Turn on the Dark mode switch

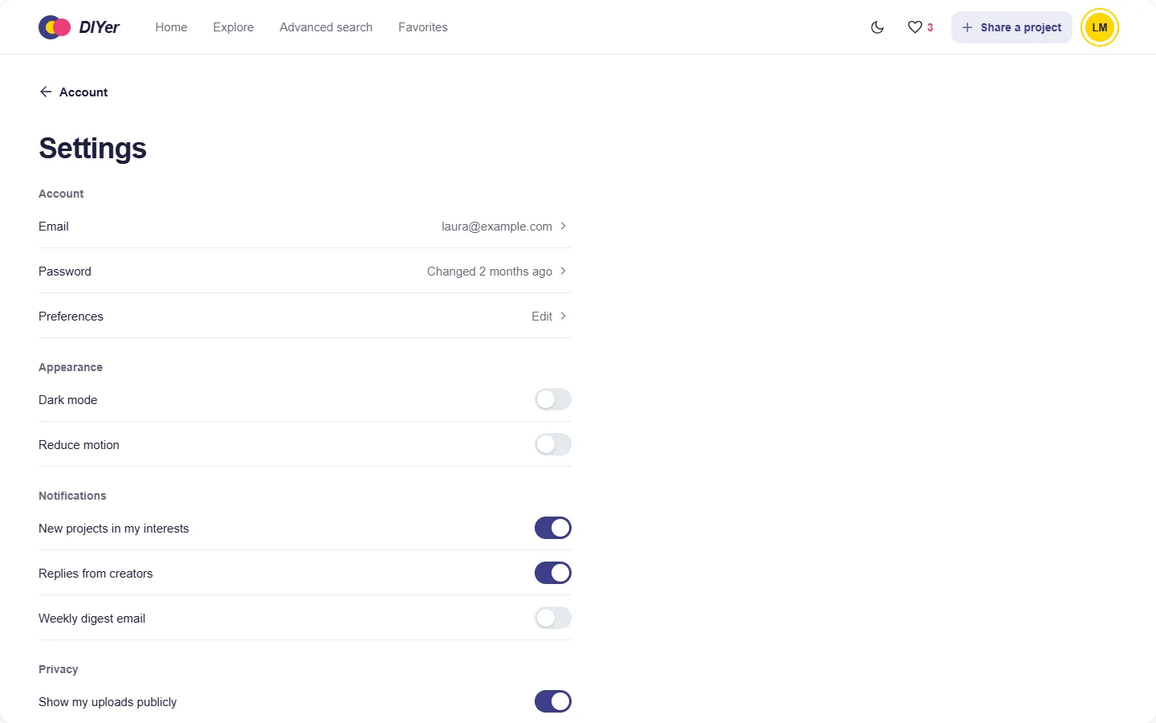coord(553,399)
